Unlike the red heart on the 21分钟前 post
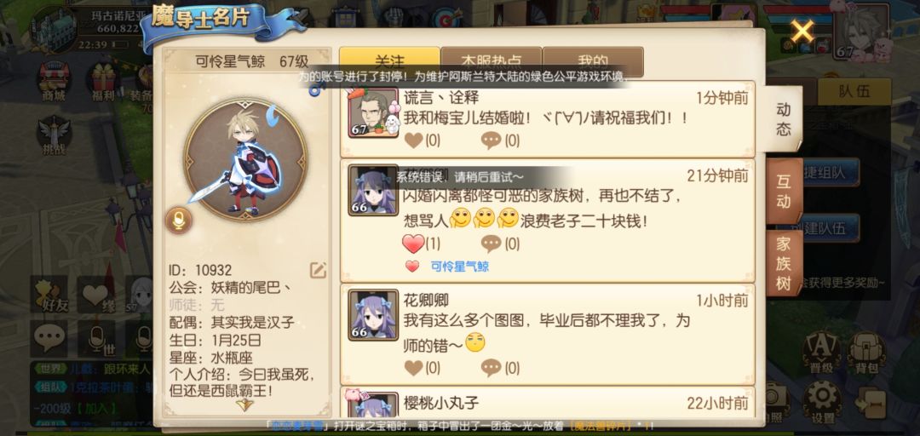 413,243
